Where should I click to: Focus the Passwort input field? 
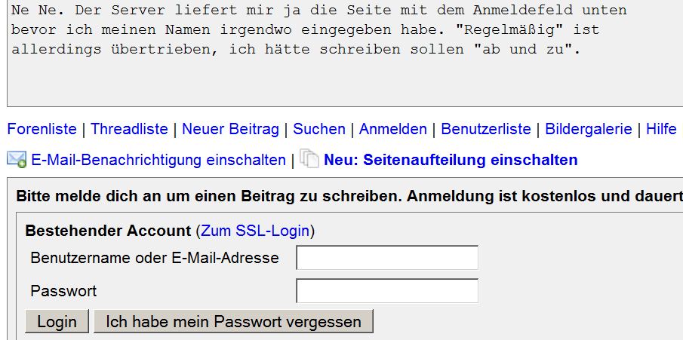click(387, 291)
